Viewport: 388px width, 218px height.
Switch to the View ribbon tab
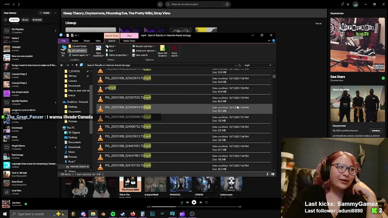98,41
